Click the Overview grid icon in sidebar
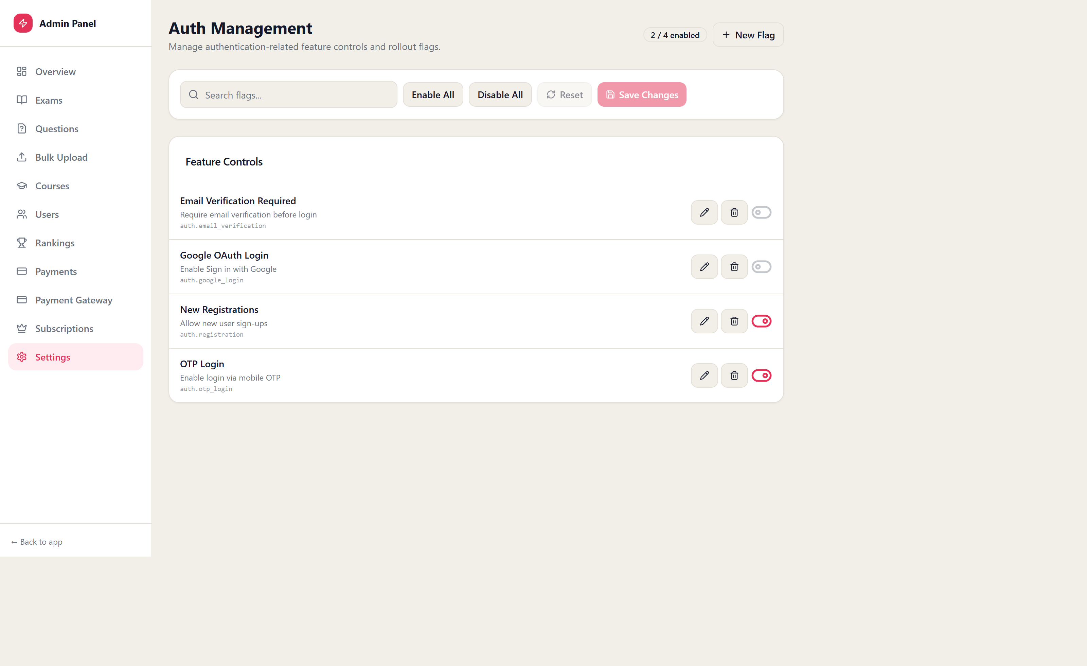The image size is (1087, 666). click(22, 71)
